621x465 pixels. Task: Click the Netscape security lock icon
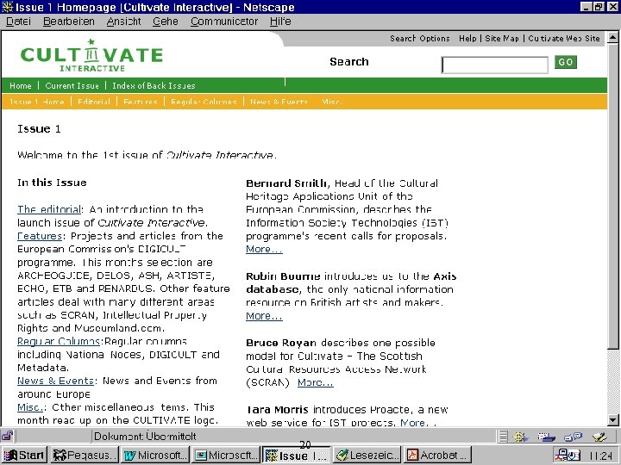coord(7,436)
